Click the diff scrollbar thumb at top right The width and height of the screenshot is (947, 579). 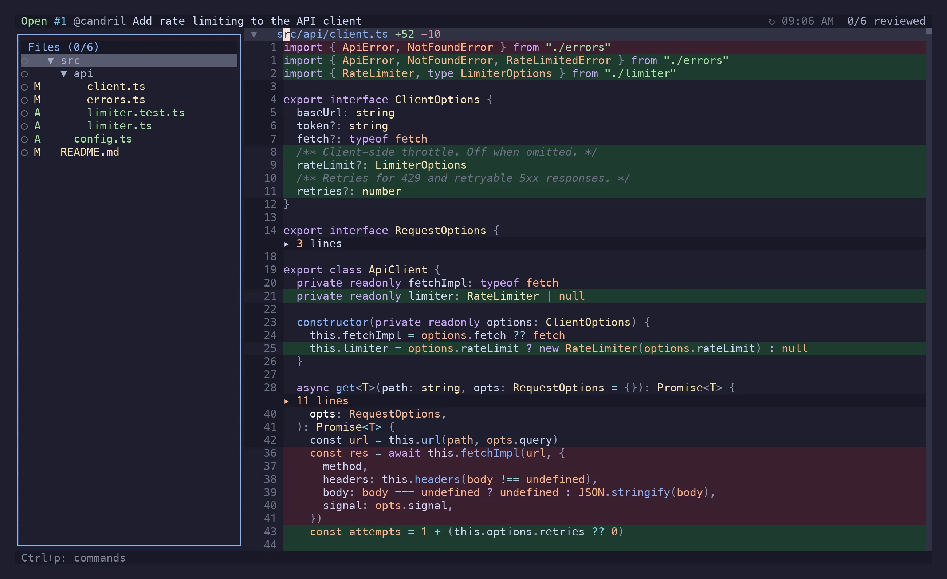(929, 31)
